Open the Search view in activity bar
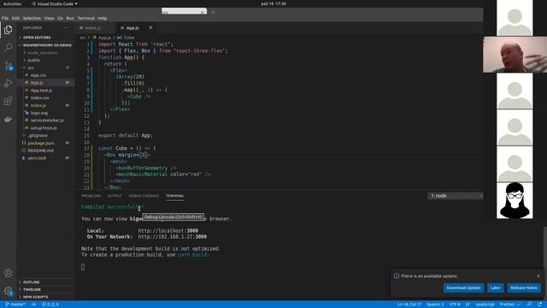Image resolution: width=547 pixels, height=308 pixels. pos(8,47)
